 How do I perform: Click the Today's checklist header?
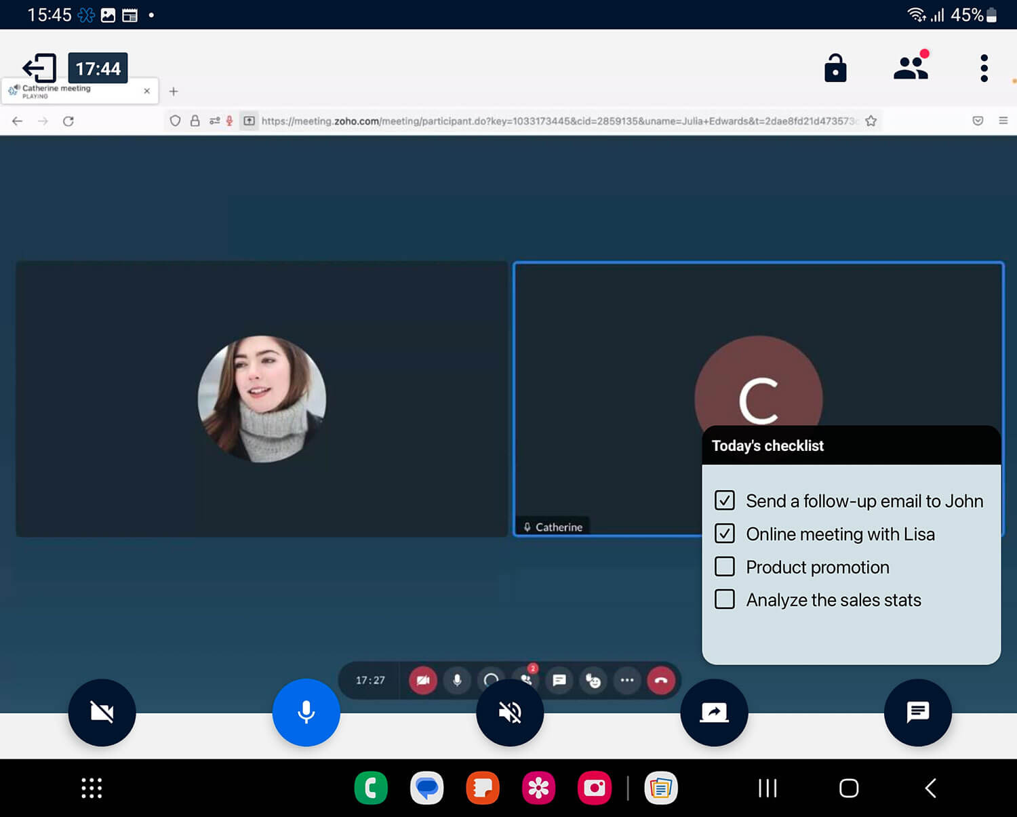(852, 445)
